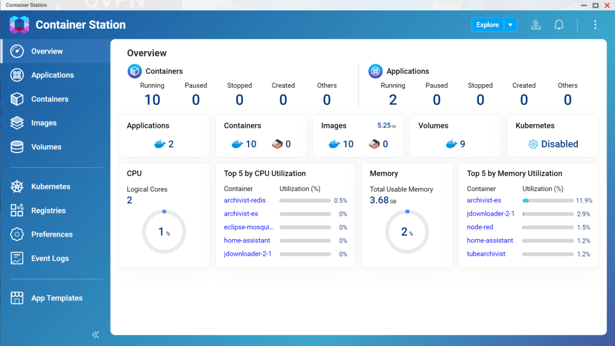Open the resource monitor icon next to Explore
This screenshot has width=615, height=346.
(536, 24)
